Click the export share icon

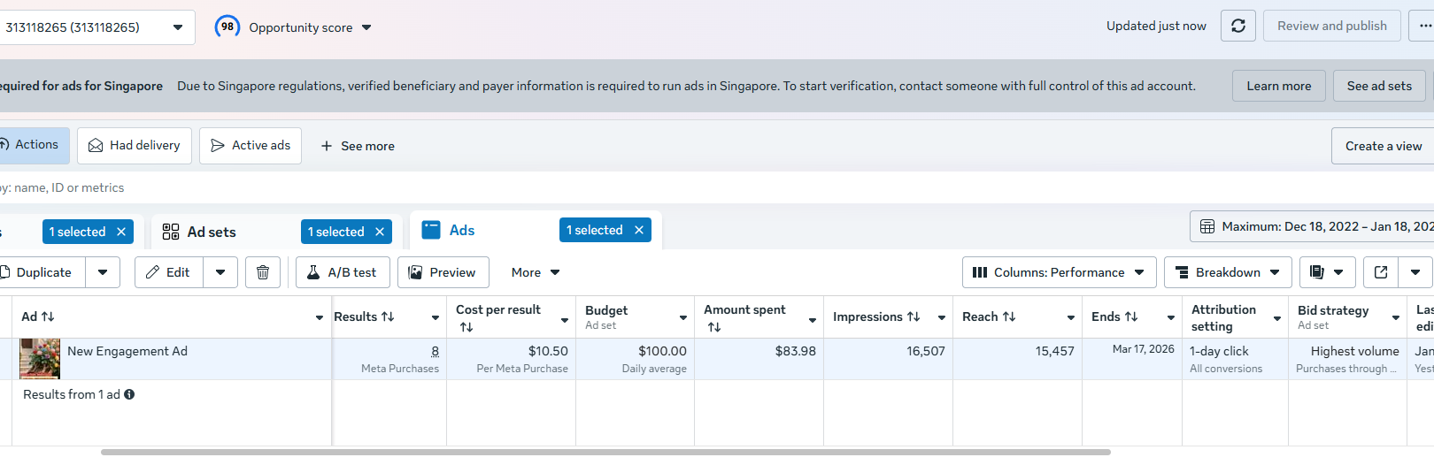pyautogui.click(x=1381, y=272)
